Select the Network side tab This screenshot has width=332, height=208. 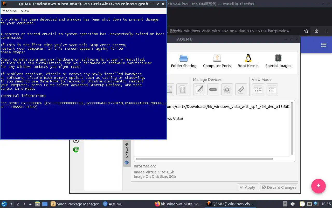pyautogui.click(x=127, y=153)
